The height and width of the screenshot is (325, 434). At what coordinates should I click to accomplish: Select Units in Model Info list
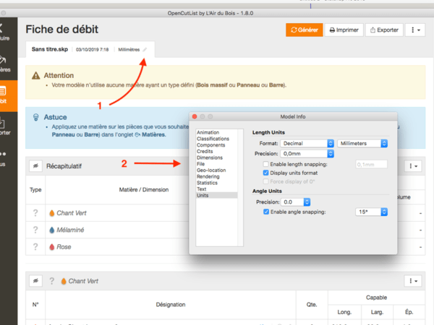click(217, 196)
